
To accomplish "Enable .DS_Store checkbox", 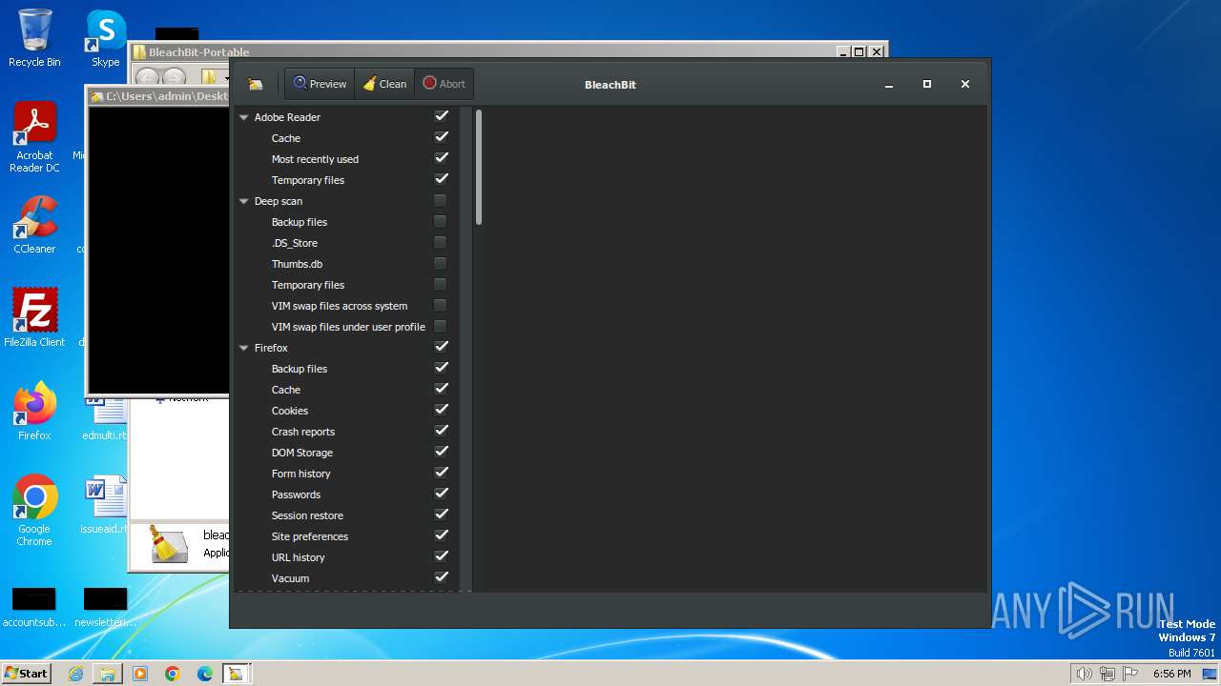I will coord(440,242).
